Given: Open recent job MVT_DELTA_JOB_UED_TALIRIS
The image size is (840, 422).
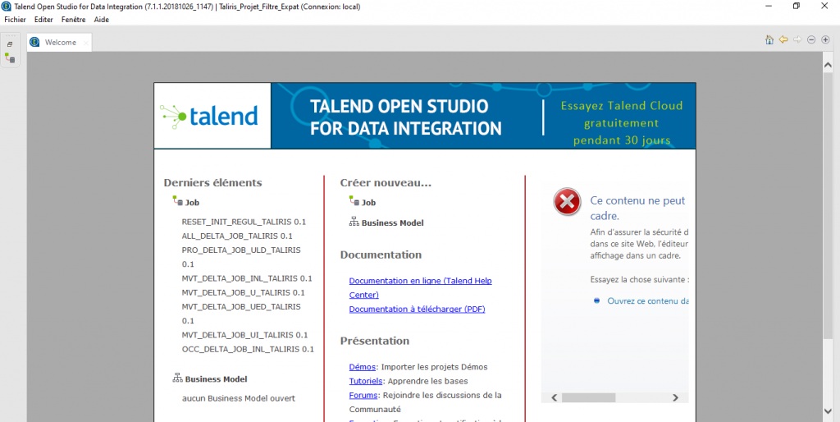Looking at the screenshot, I should coord(241,307).
